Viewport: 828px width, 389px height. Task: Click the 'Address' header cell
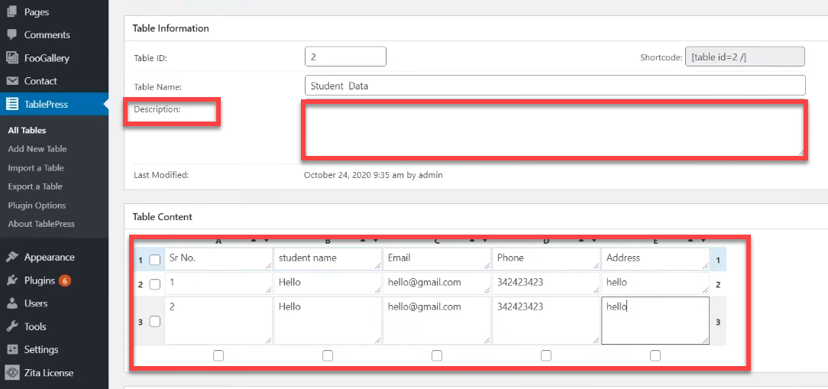click(x=655, y=259)
